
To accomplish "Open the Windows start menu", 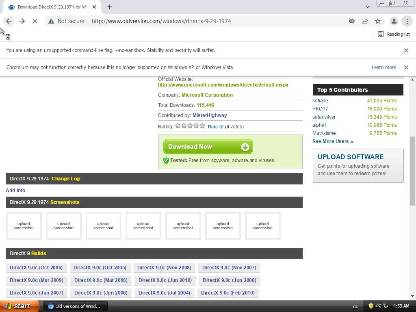I will pos(19,306).
